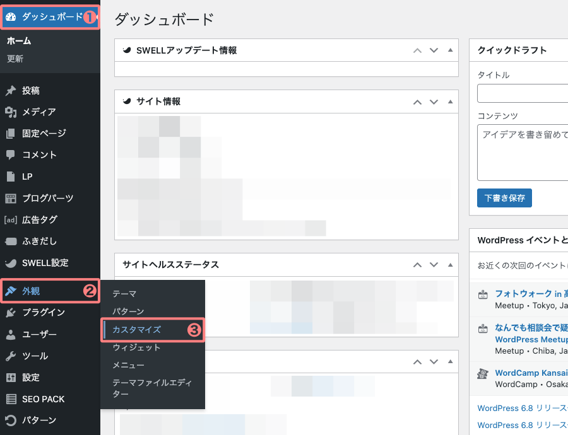Open the WordCamp Kansai link

[x=531, y=373]
